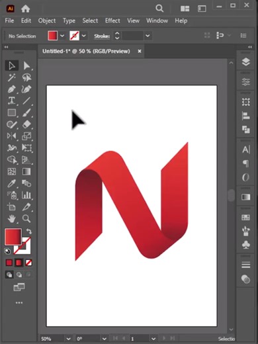Select the Free Transform tool
Screen dimensions: 258x344
(26, 148)
